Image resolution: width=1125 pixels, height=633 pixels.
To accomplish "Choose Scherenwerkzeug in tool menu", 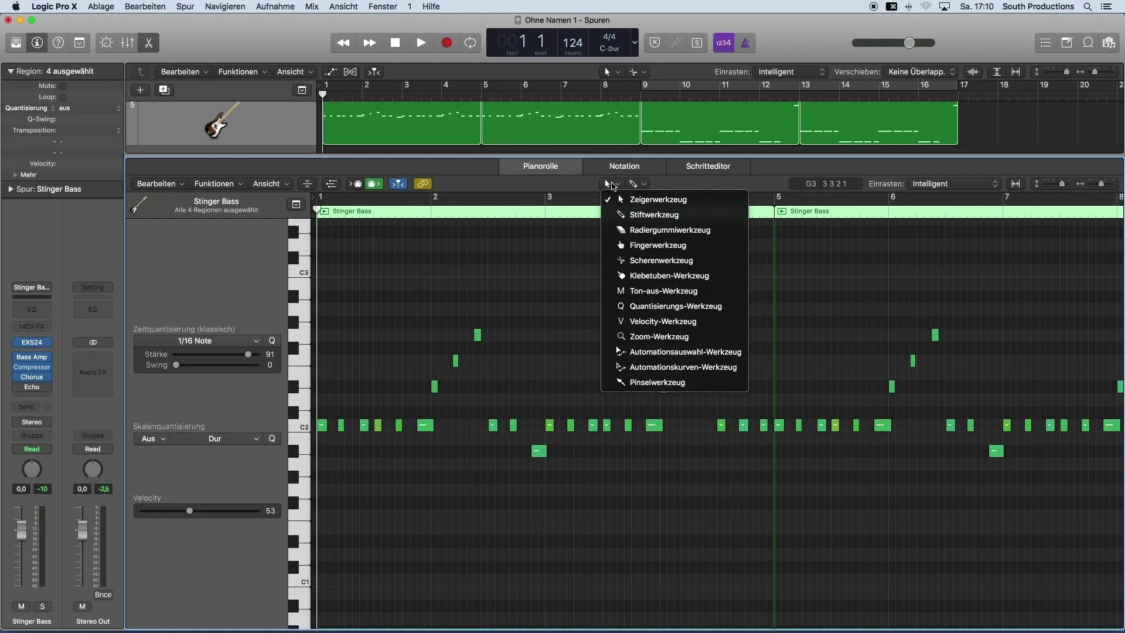I will 674,260.
